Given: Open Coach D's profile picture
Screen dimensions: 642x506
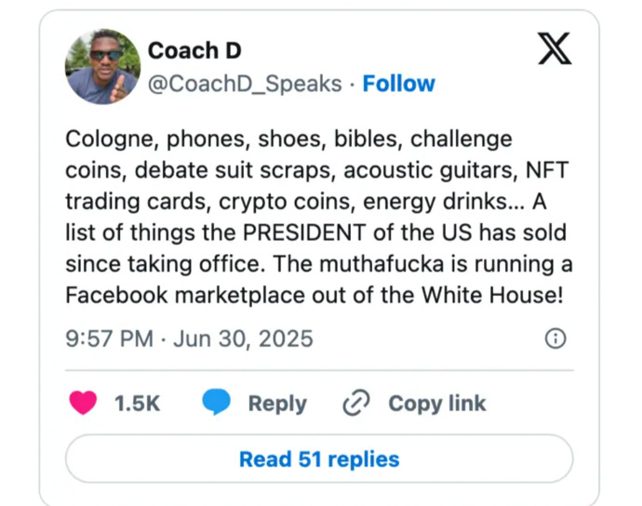Looking at the screenshot, I should 102,67.
